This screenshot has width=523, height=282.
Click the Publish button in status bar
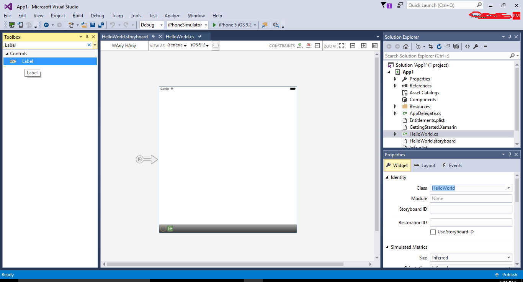click(506, 275)
